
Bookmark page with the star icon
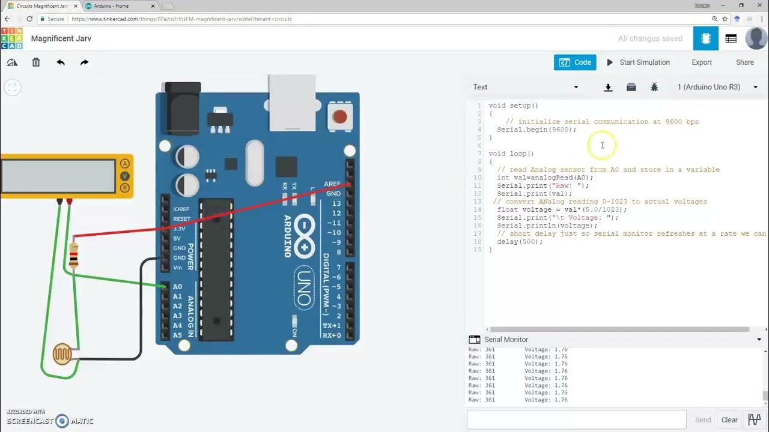pyautogui.click(x=726, y=19)
